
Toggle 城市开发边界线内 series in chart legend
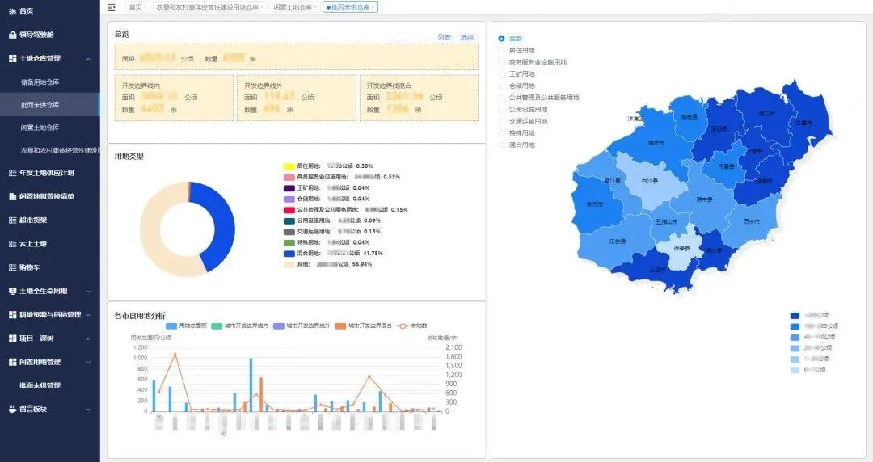click(x=240, y=325)
